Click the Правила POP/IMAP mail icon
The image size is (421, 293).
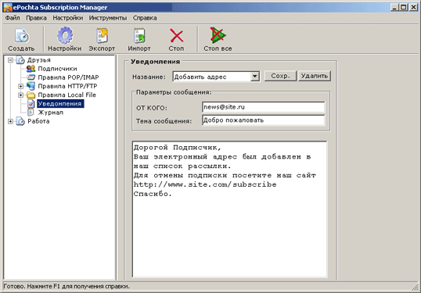point(31,77)
